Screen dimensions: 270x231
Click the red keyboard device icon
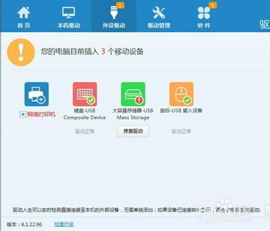click(x=84, y=94)
